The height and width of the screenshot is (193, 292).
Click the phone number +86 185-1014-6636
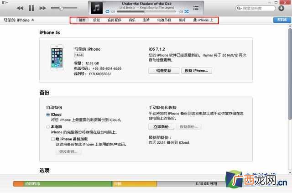(107, 68)
